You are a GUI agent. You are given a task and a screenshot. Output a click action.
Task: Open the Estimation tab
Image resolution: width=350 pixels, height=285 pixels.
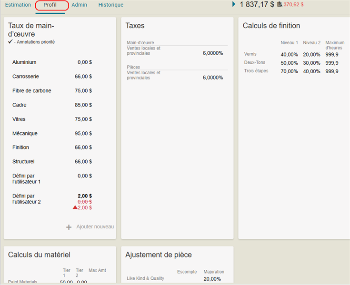point(18,5)
